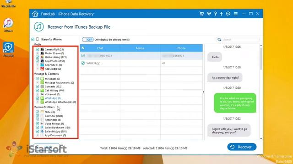Uncheck the WhatsApp chat row checkbox
293x164 pixels.
83,63
